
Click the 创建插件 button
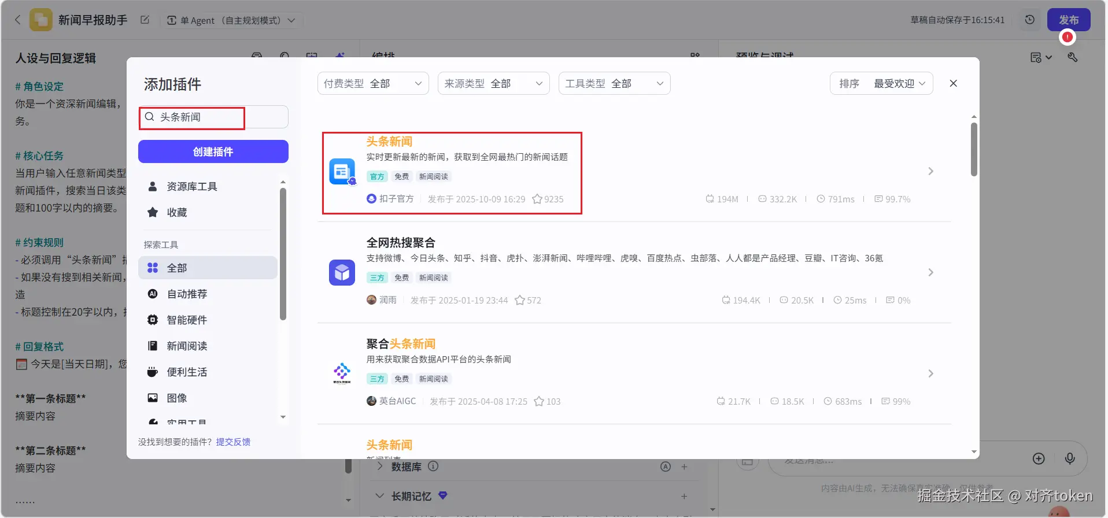click(213, 151)
